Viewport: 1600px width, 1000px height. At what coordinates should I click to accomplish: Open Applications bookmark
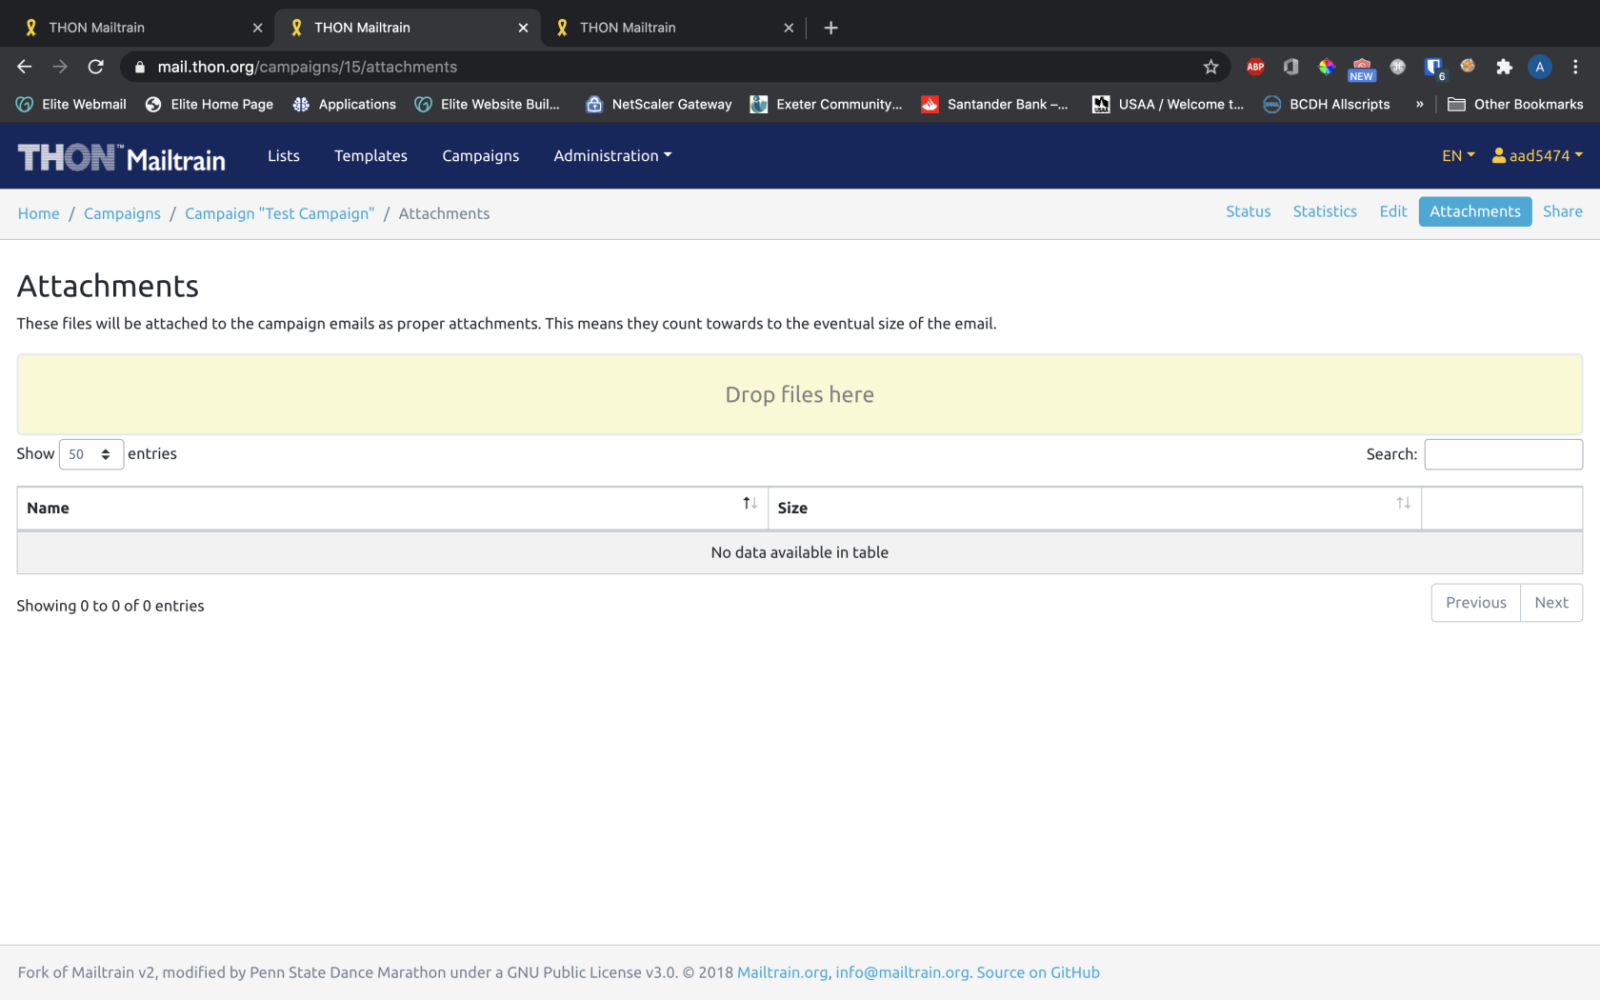point(344,104)
